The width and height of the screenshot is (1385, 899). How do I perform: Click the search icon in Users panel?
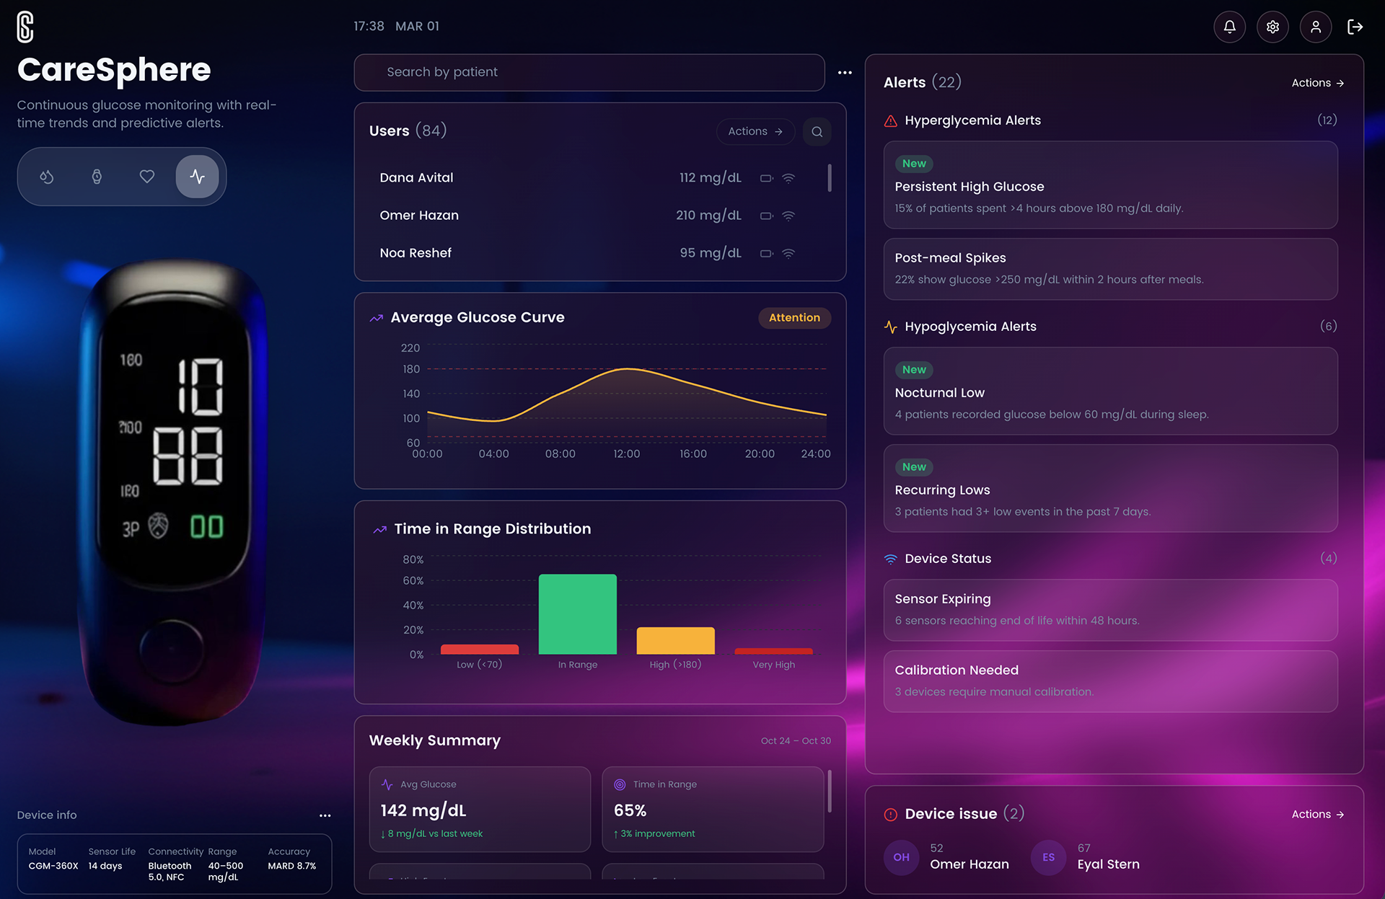click(817, 132)
